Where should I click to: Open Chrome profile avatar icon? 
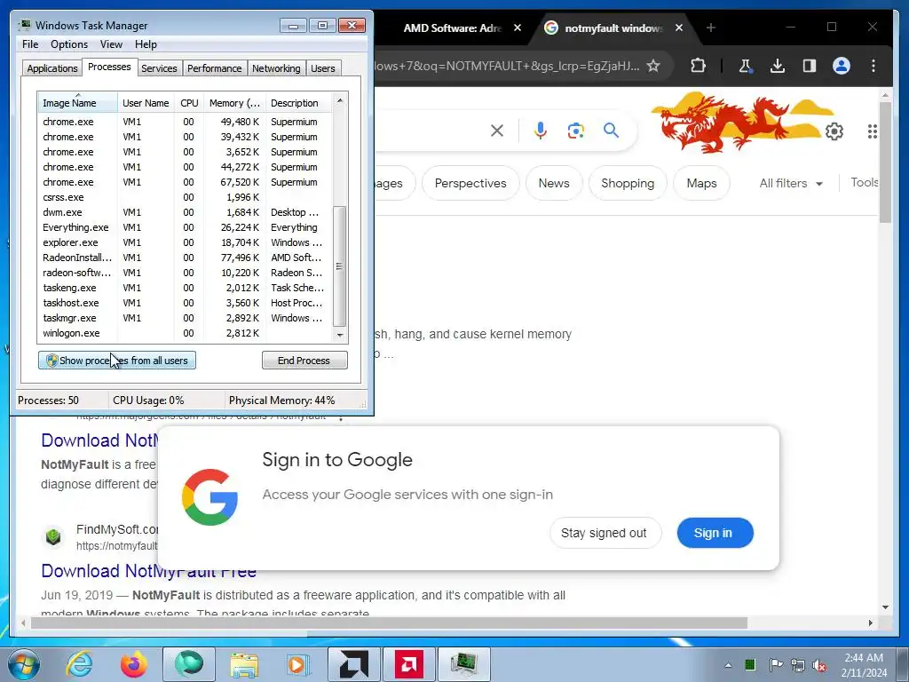(842, 66)
